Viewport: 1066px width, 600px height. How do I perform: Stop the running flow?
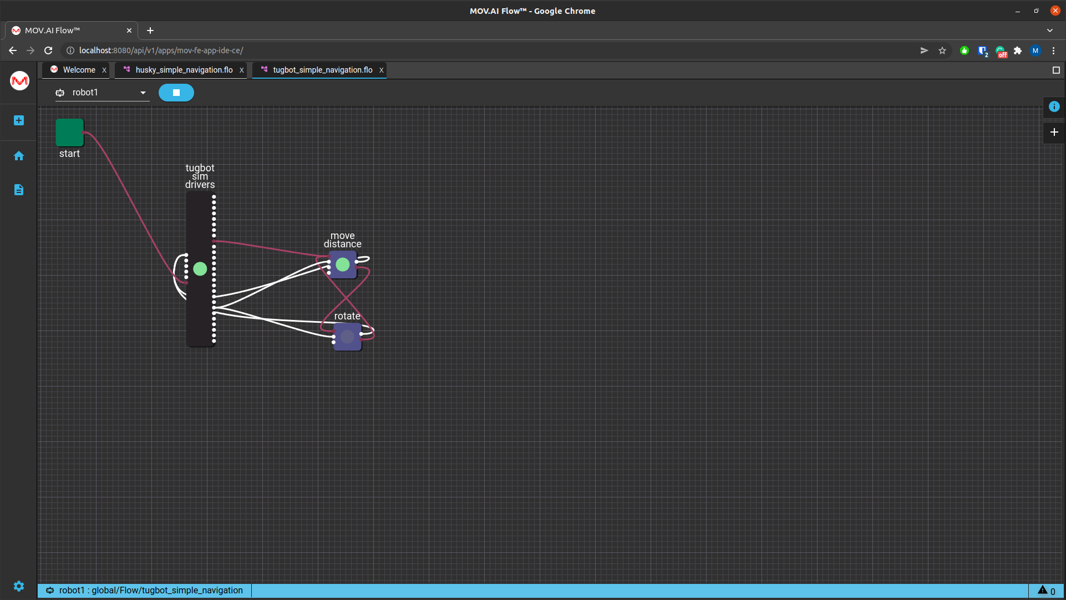click(x=176, y=93)
